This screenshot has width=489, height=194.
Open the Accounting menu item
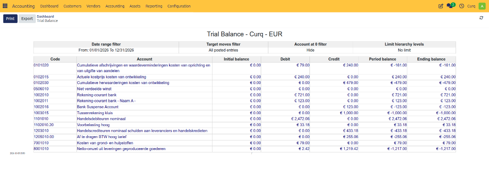[x=115, y=6]
